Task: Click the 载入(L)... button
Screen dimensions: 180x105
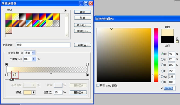Action: 83,25
